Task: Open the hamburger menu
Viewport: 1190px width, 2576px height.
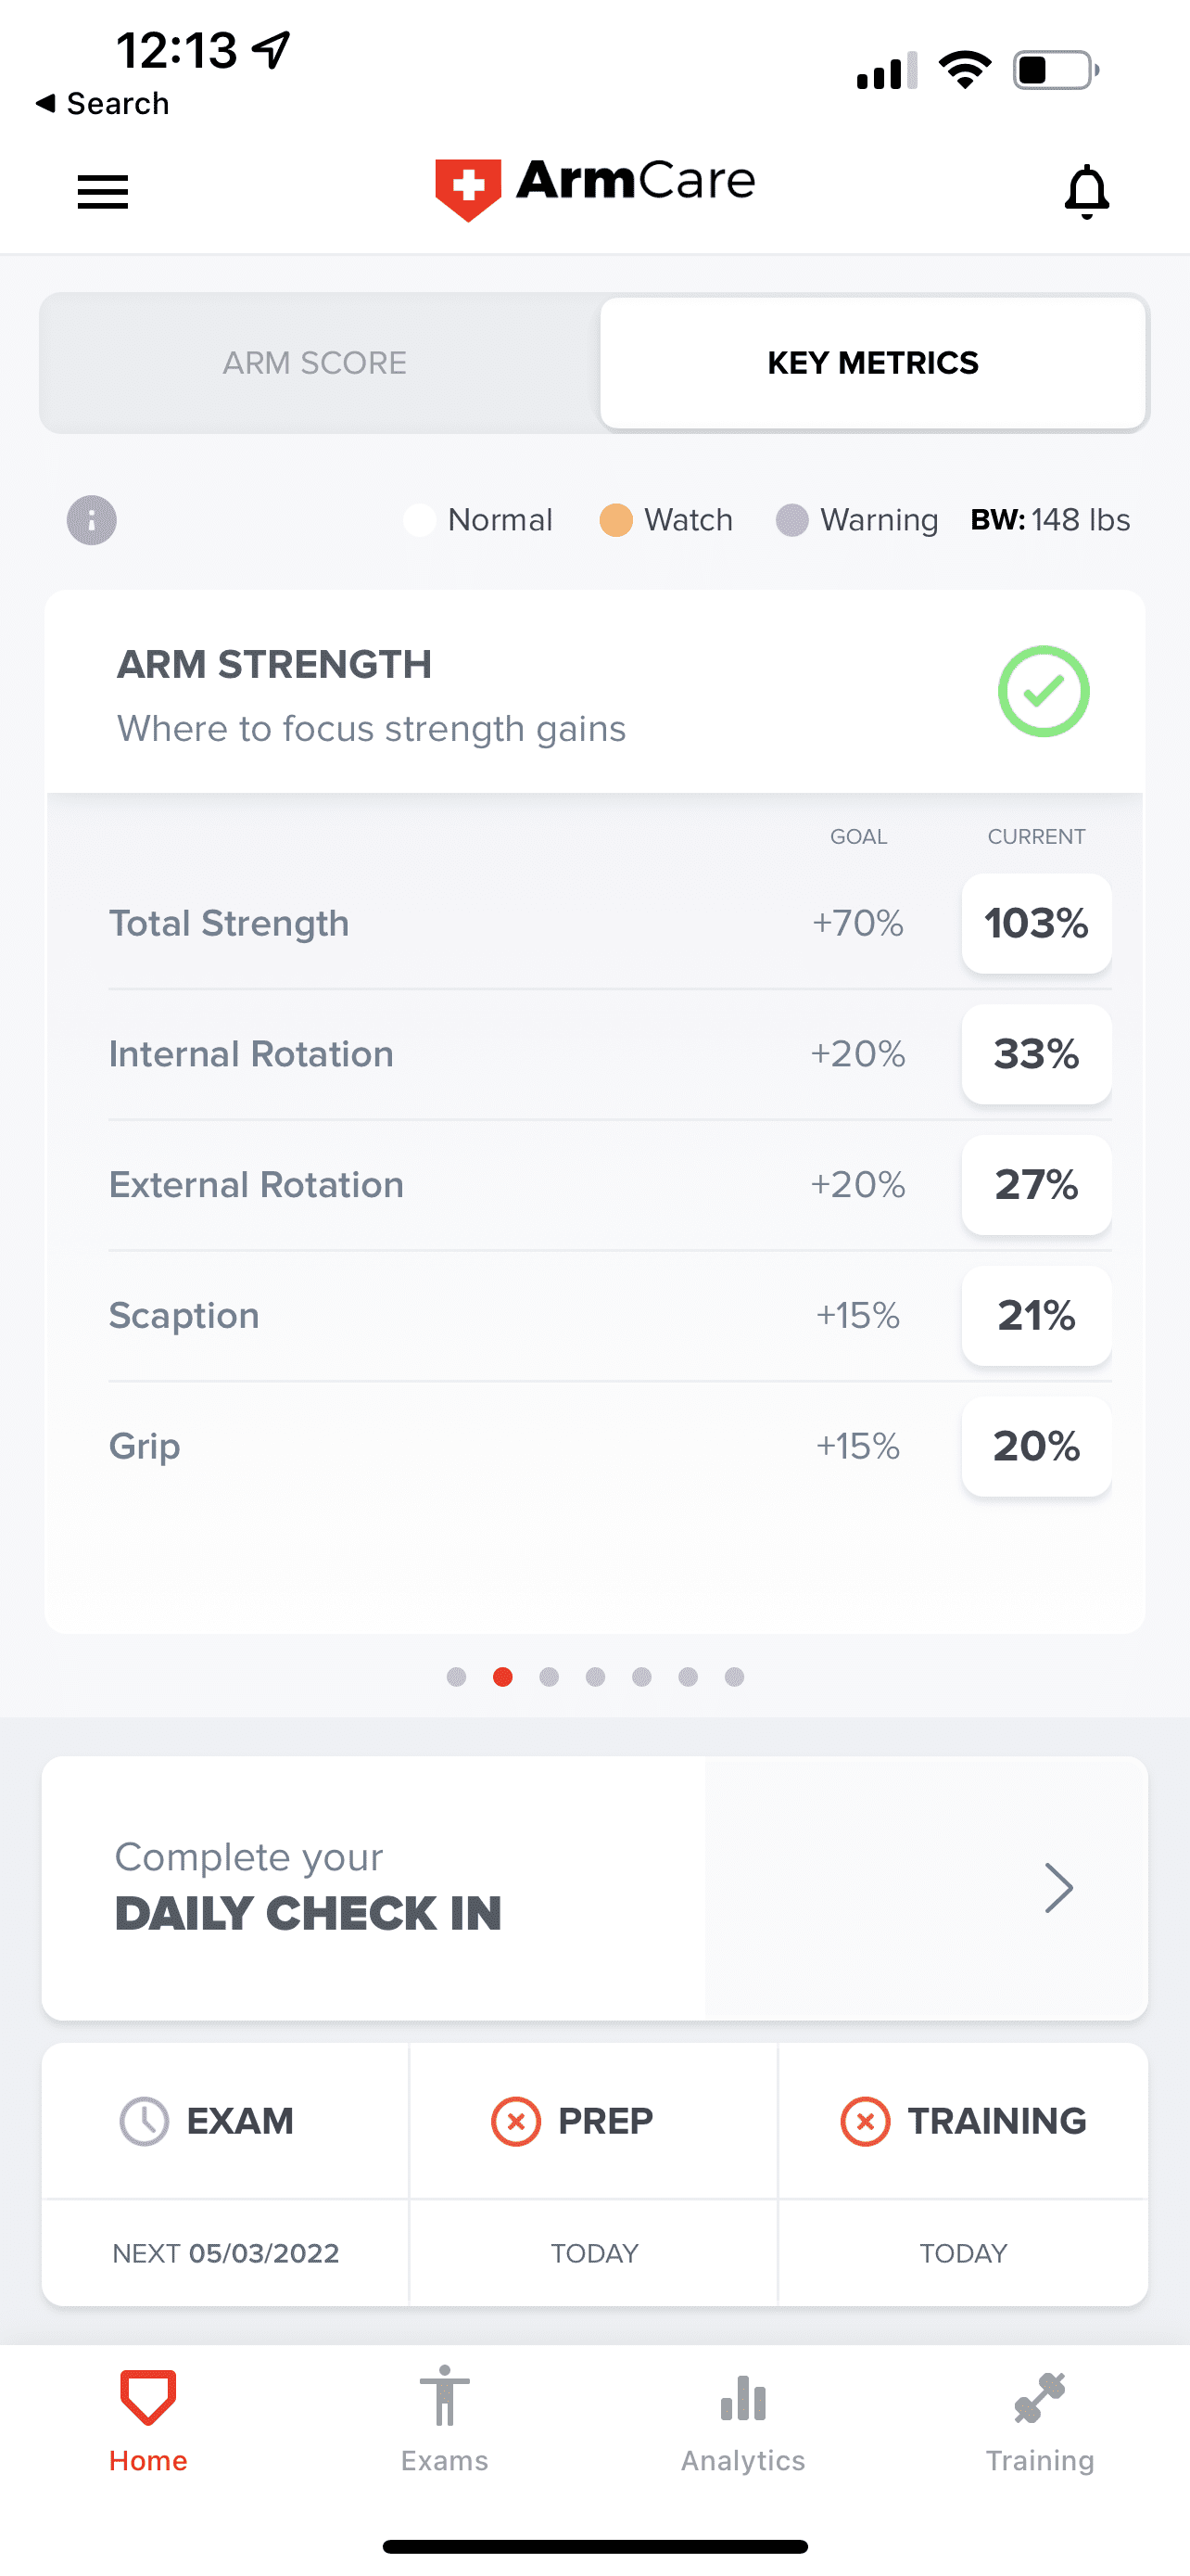Action: tap(103, 191)
